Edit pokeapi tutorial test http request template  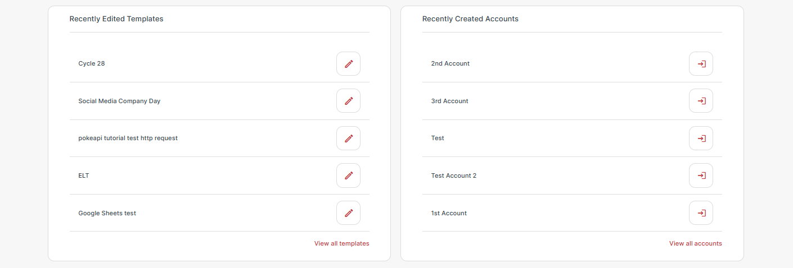pos(348,138)
